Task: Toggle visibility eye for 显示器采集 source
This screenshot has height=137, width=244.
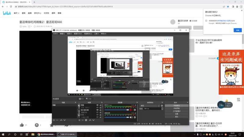Action: click(97, 110)
